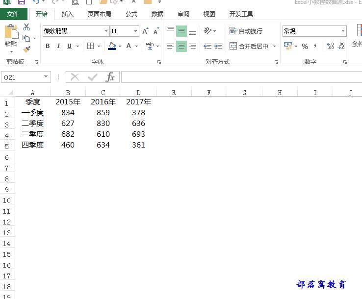The height and width of the screenshot is (299, 362).
Task: Expand the Name Box dropdown arrow
Action: click(x=46, y=77)
